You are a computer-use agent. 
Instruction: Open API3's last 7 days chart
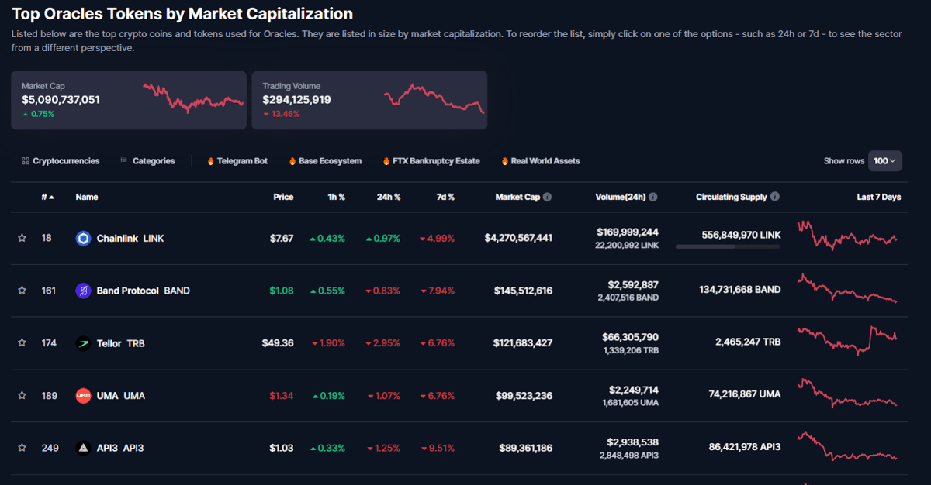[847, 445]
